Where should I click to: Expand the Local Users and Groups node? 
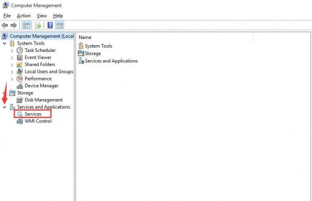coord(12,72)
